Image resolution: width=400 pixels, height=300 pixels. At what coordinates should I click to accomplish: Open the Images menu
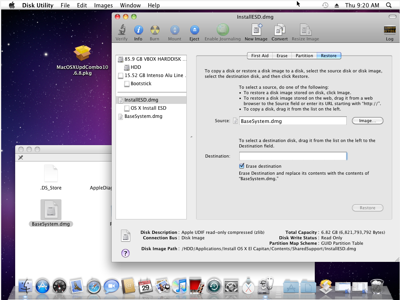[103, 5]
